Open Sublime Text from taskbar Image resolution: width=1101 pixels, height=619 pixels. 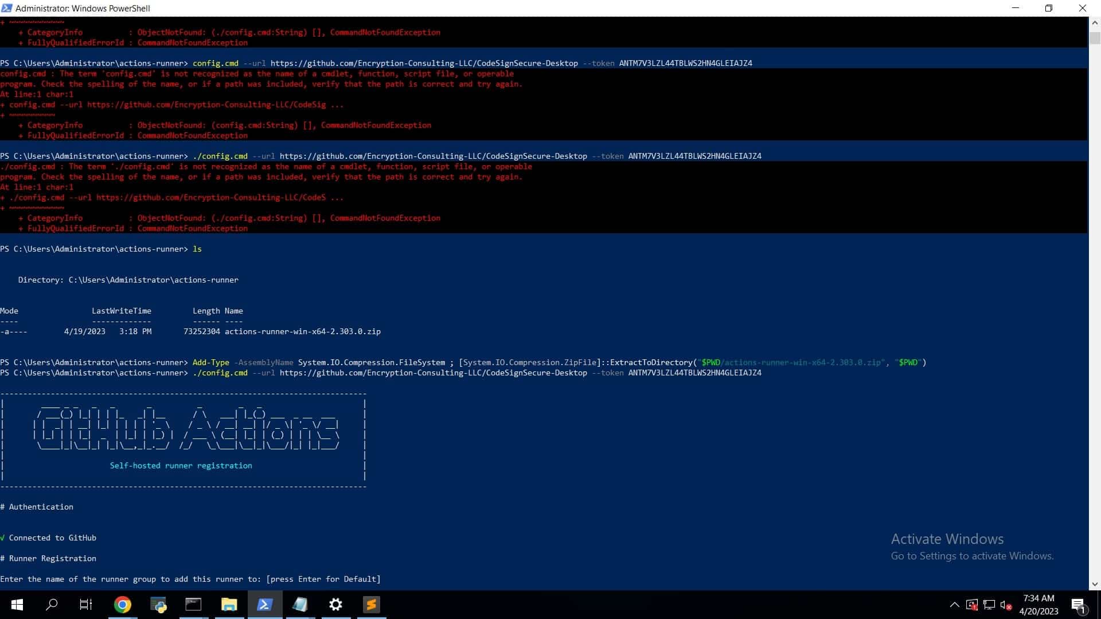(372, 605)
